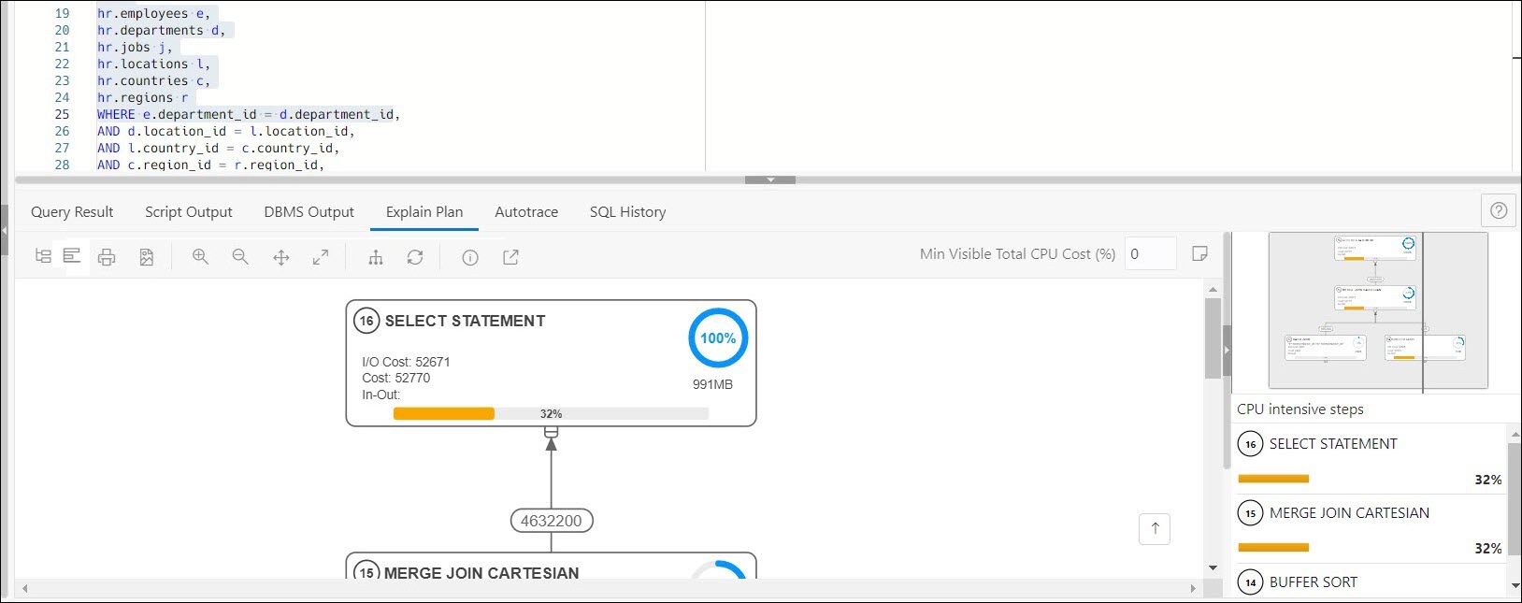Screen dimensions: 1522x603
Task: Save explain plan diagram as image
Action: [x=147, y=257]
